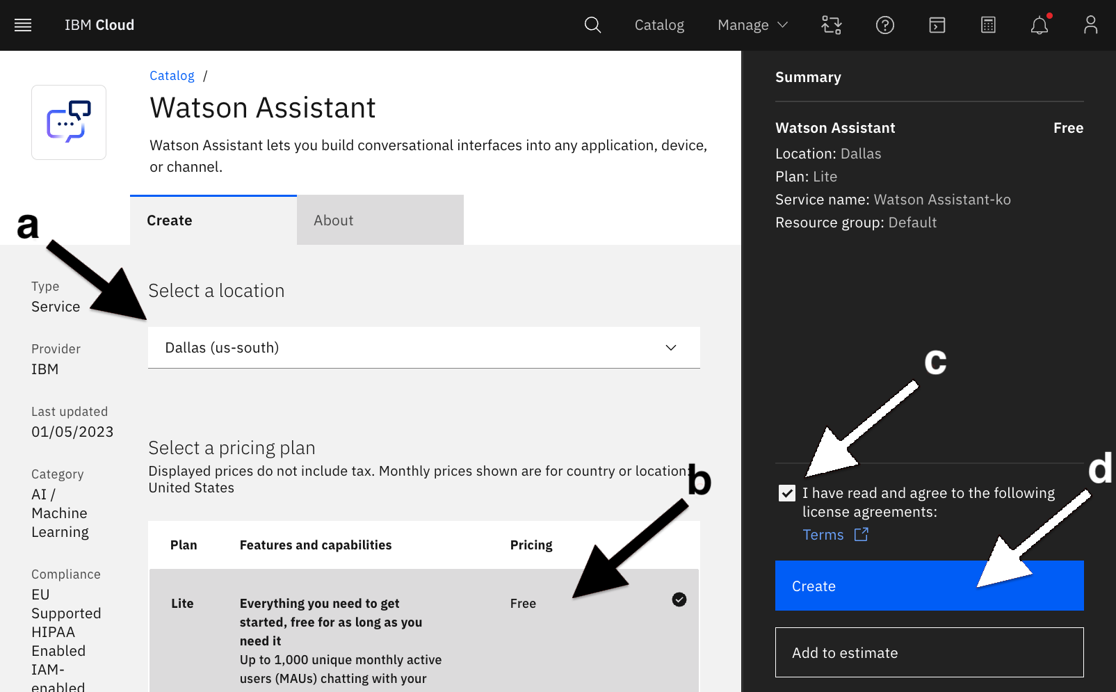Click the Watson Assistant service logo
This screenshot has width=1116, height=692.
point(69,122)
